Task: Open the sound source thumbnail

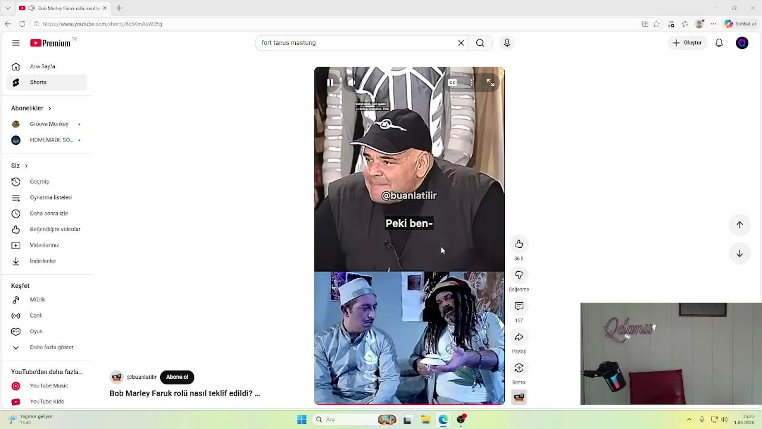Action: coord(519,397)
